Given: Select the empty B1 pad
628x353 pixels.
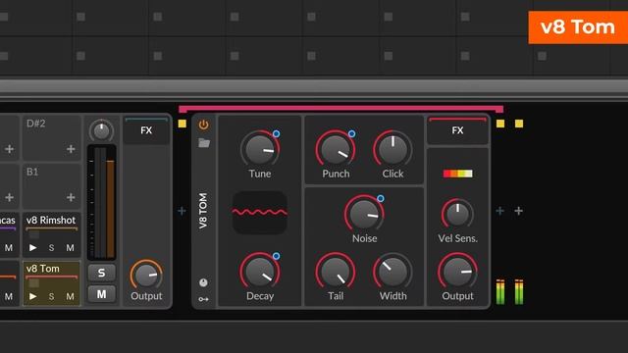Looking at the screenshot, I should pos(51,187).
